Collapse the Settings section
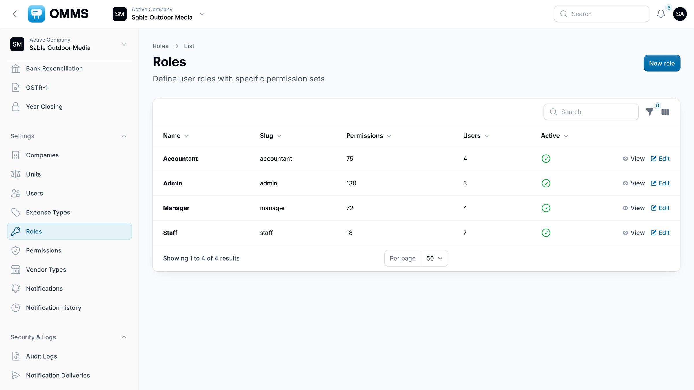 (124, 136)
